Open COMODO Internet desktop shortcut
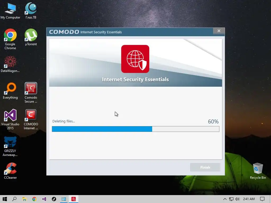The image size is (271, 203). pos(31,119)
